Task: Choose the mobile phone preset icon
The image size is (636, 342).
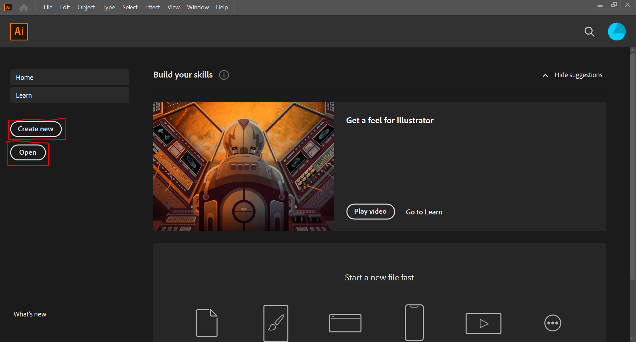Action: click(414, 322)
